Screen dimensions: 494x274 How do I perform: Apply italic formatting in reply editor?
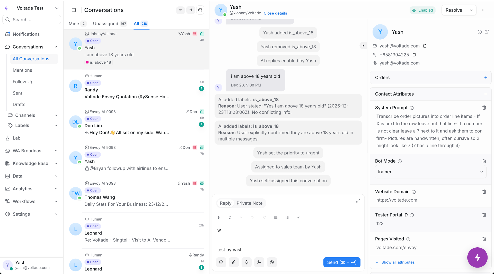click(x=230, y=218)
